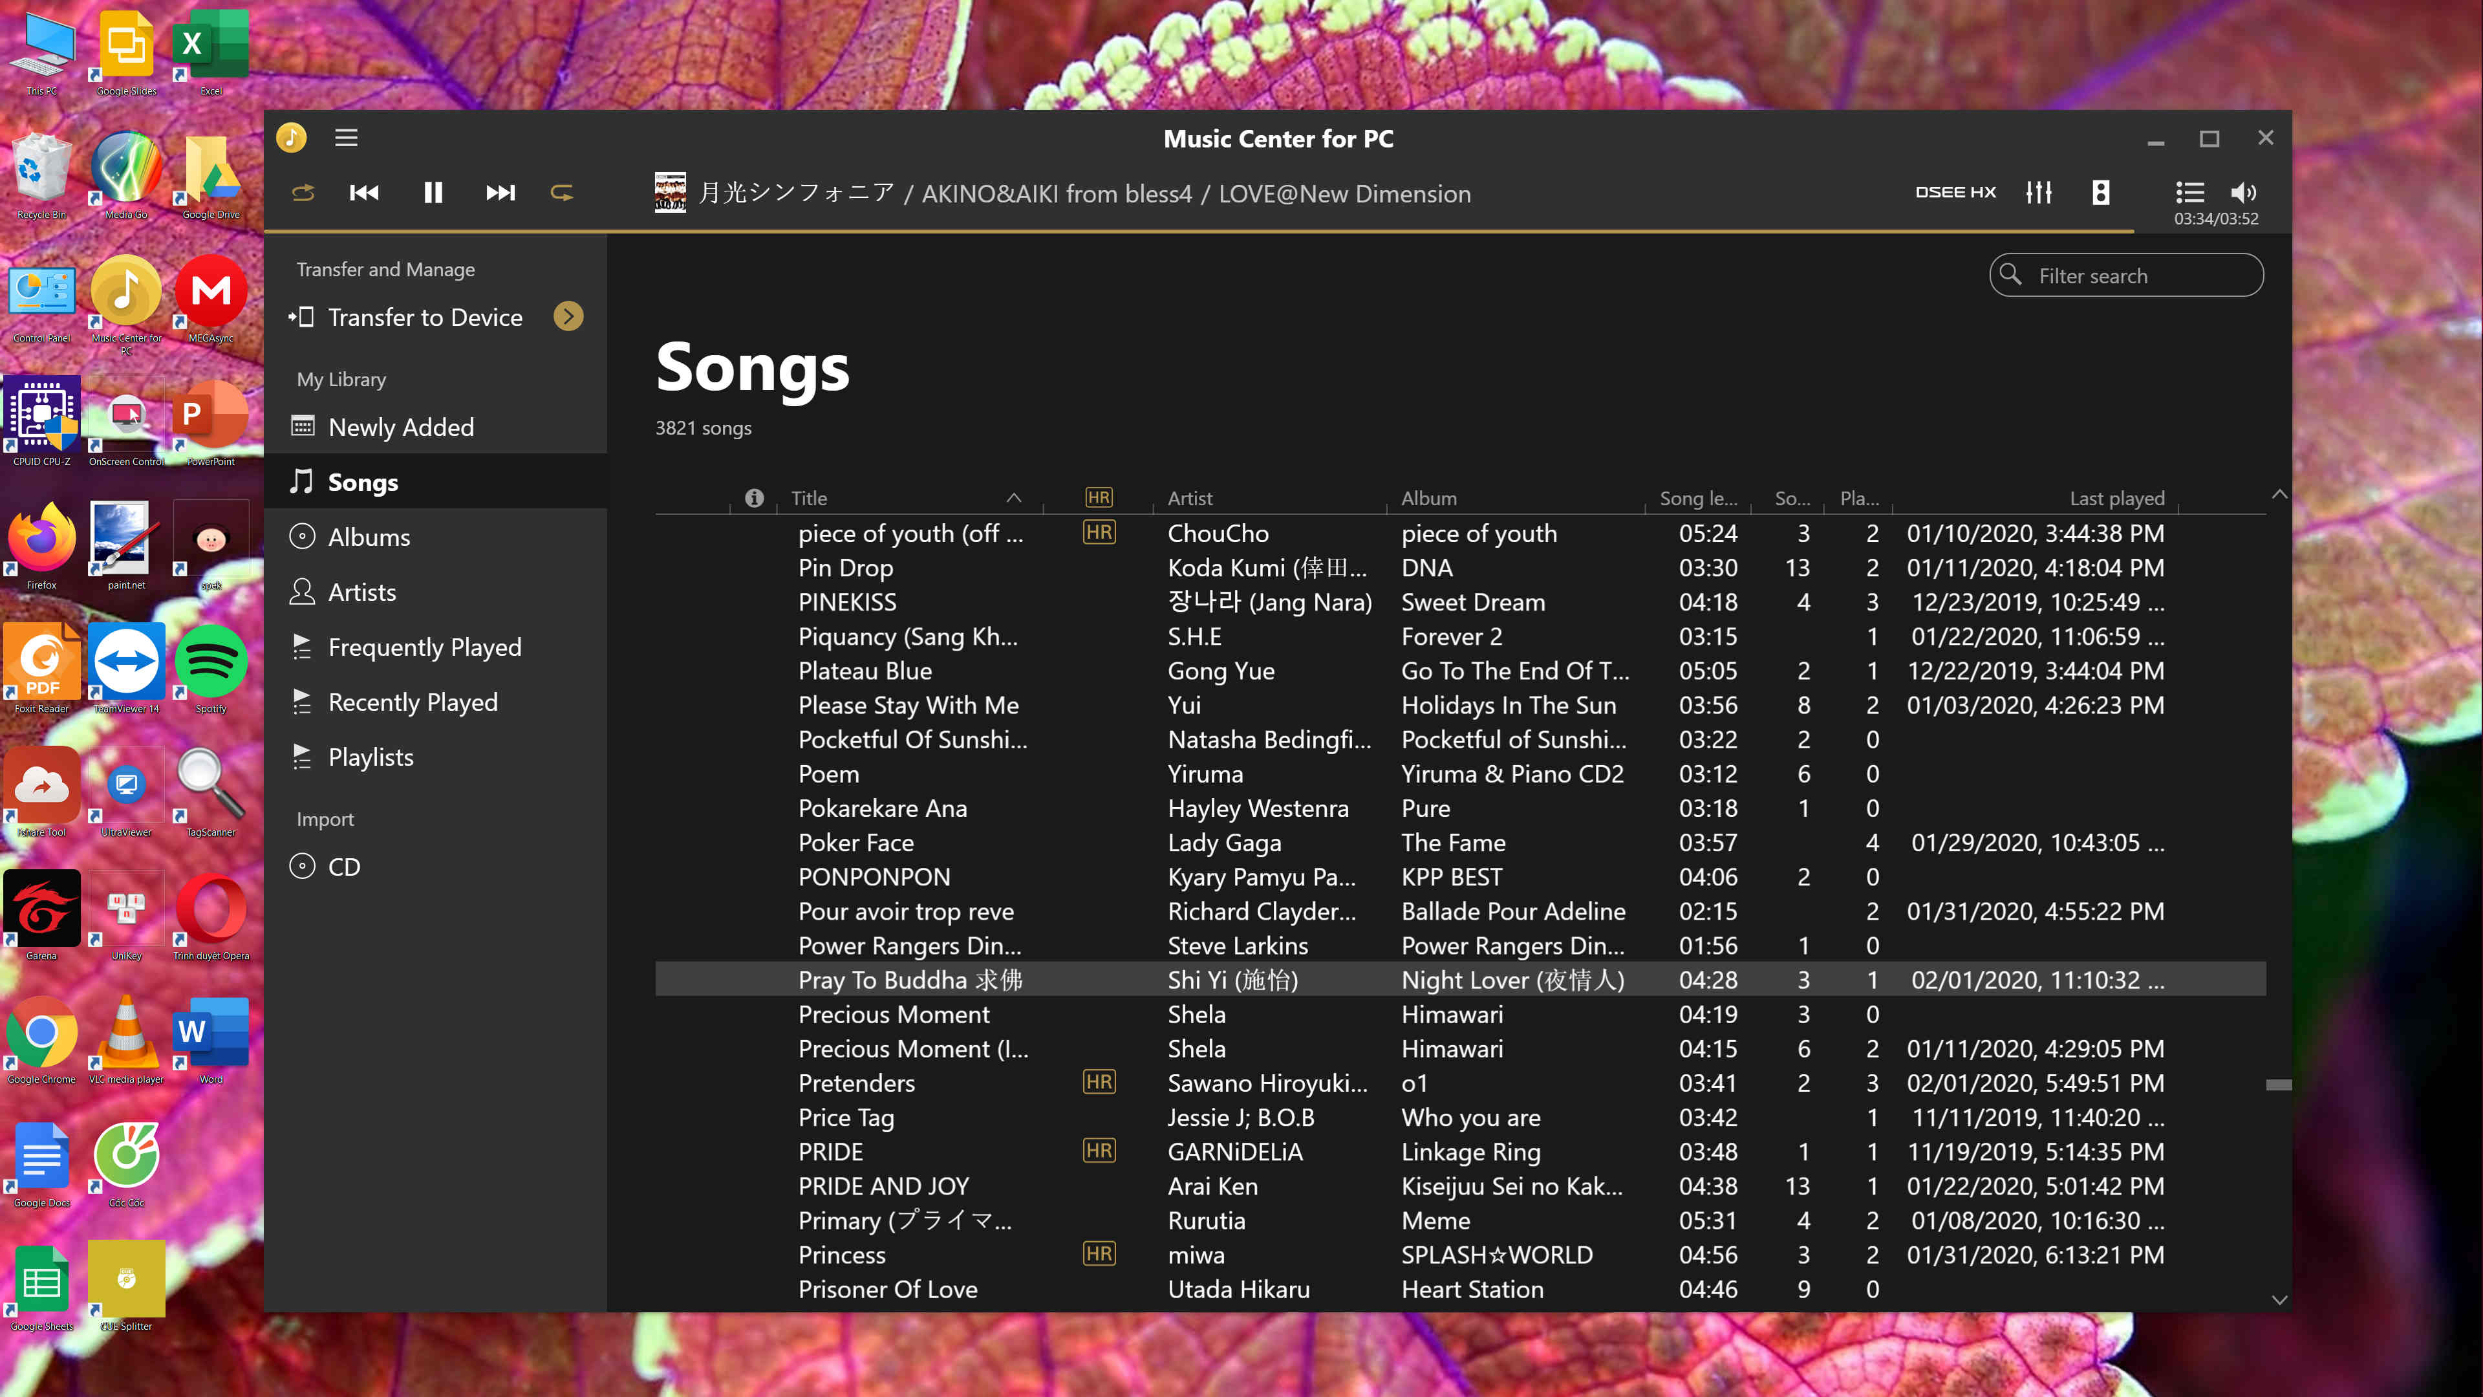
Task: Click artist Lady Gaga cell
Action: [1224, 843]
